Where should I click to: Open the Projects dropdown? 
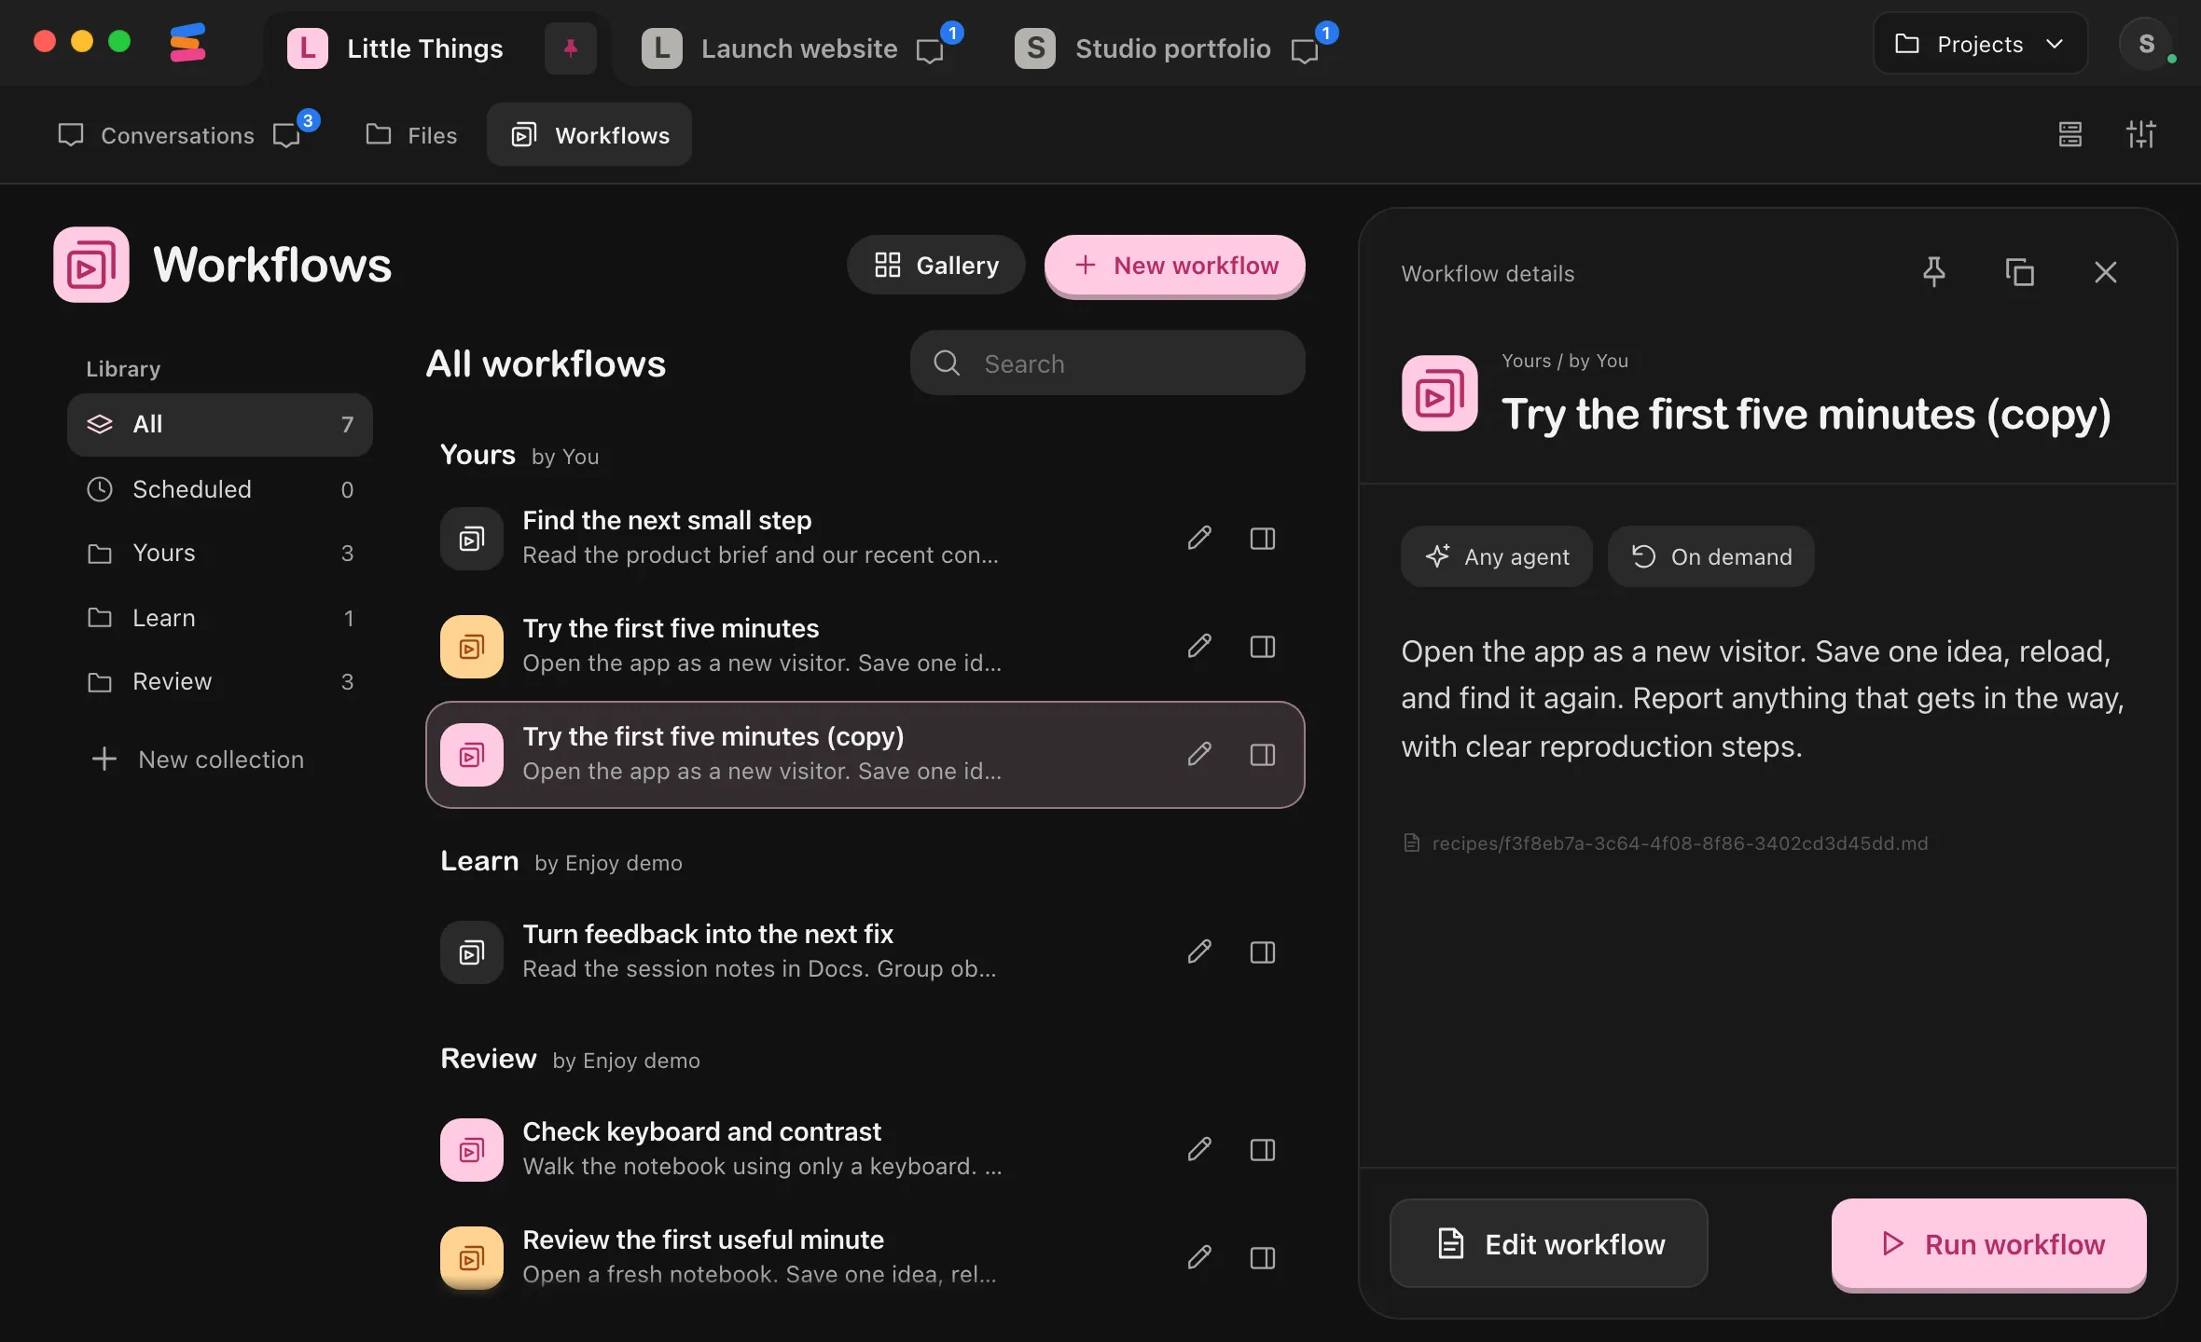coord(1980,44)
